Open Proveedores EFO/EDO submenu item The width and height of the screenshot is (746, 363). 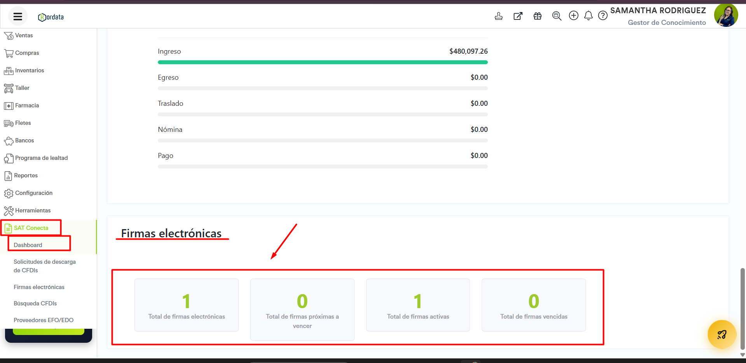point(44,320)
